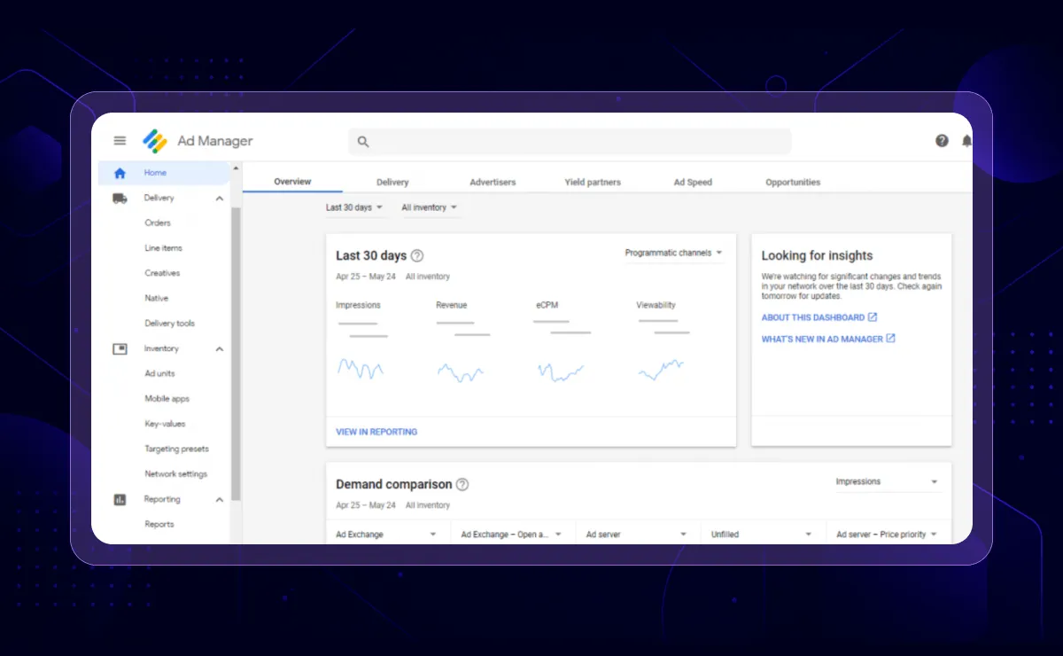Open Delivery tools in the sidebar
Image resolution: width=1063 pixels, height=656 pixels.
coord(169,324)
